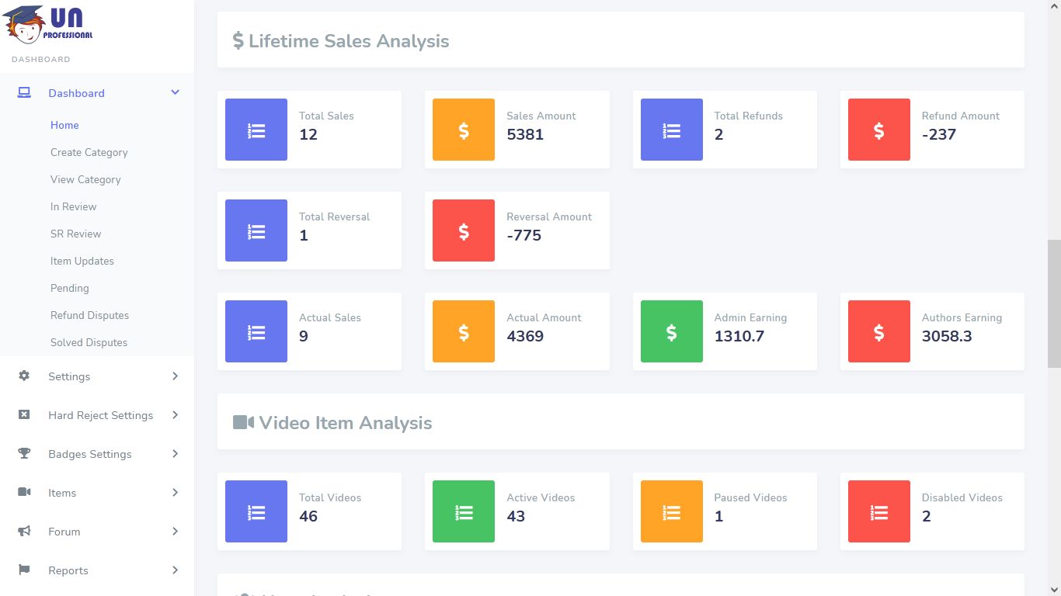This screenshot has height=596, width=1061.
Task: Click the green Active Videos list icon
Action: click(464, 511)
